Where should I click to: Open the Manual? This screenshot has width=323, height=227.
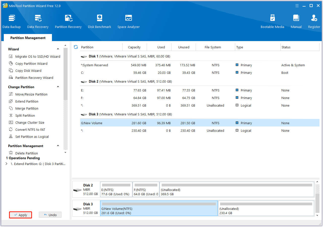(296, 21)
